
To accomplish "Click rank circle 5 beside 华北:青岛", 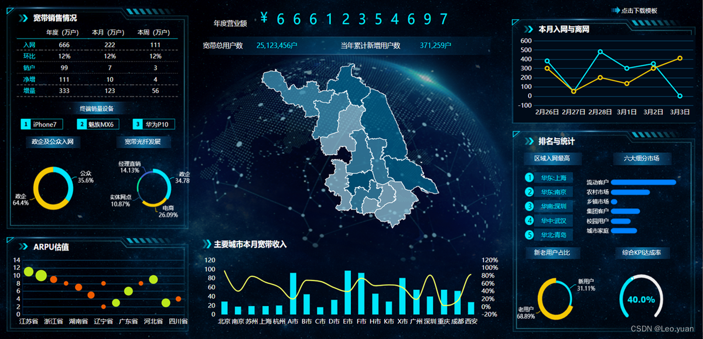I will tap(530, 235).
